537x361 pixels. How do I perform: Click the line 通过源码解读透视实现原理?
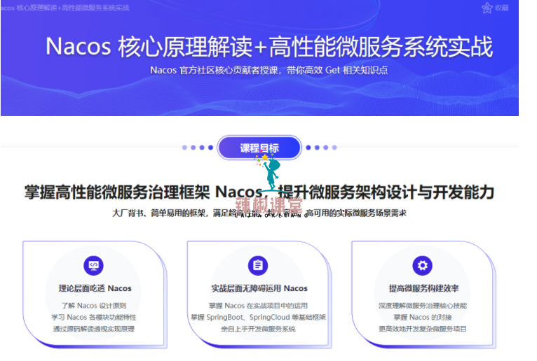(x=94, y=329)
